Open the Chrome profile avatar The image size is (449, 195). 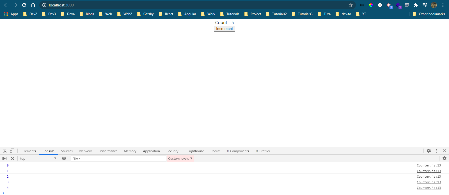coord(434,5)
